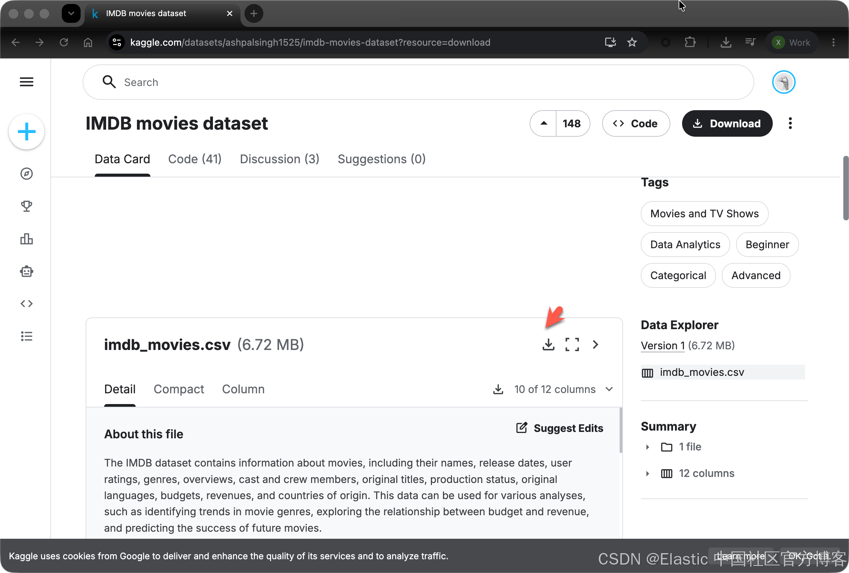Open the sidebar list icon
Viewport: 849px width, 573px height.
point(26,336)
